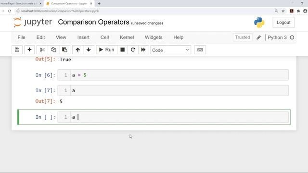Switch to the Home Page browser tab
Screen dimensions: 308x173
19,3
